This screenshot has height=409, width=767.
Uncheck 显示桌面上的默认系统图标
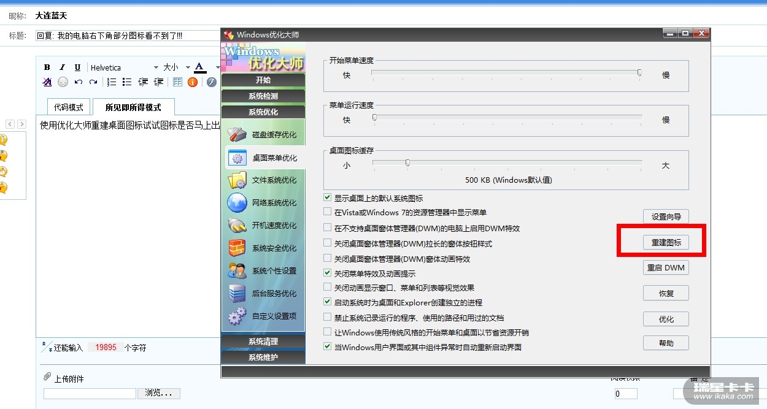tap(327, 198)
